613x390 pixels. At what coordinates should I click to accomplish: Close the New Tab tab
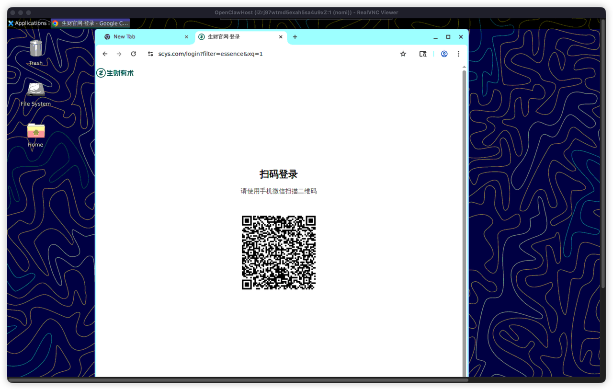click(187, 37)
